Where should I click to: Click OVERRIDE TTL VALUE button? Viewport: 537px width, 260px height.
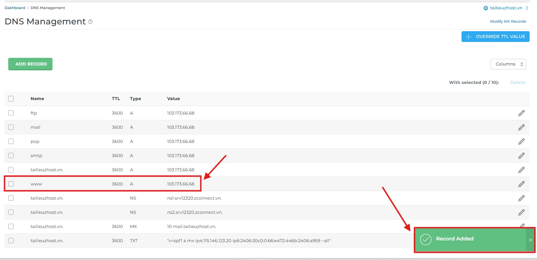coord(495,37)
